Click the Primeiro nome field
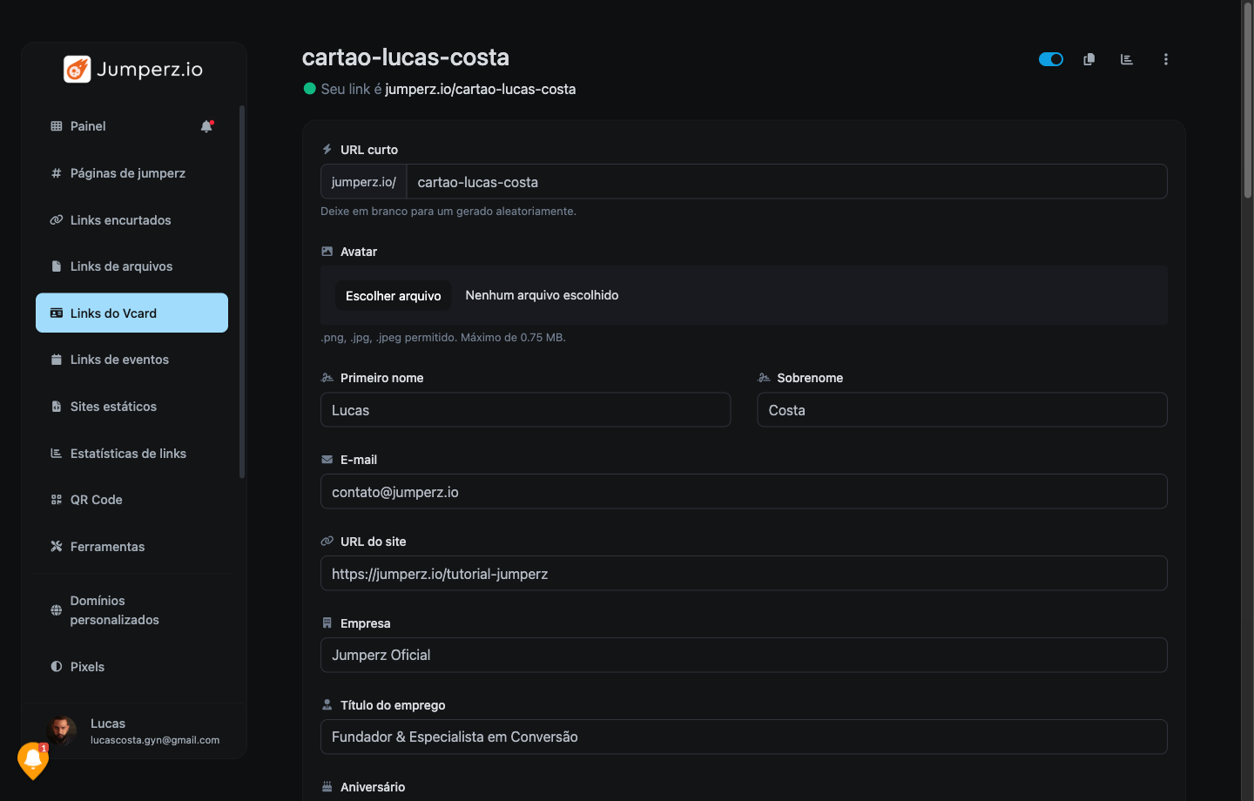Screen dimensions: 1254x801 (525, 410)
